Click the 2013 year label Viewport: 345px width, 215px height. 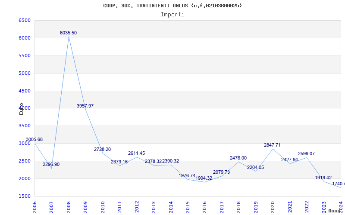pos(154,207)
